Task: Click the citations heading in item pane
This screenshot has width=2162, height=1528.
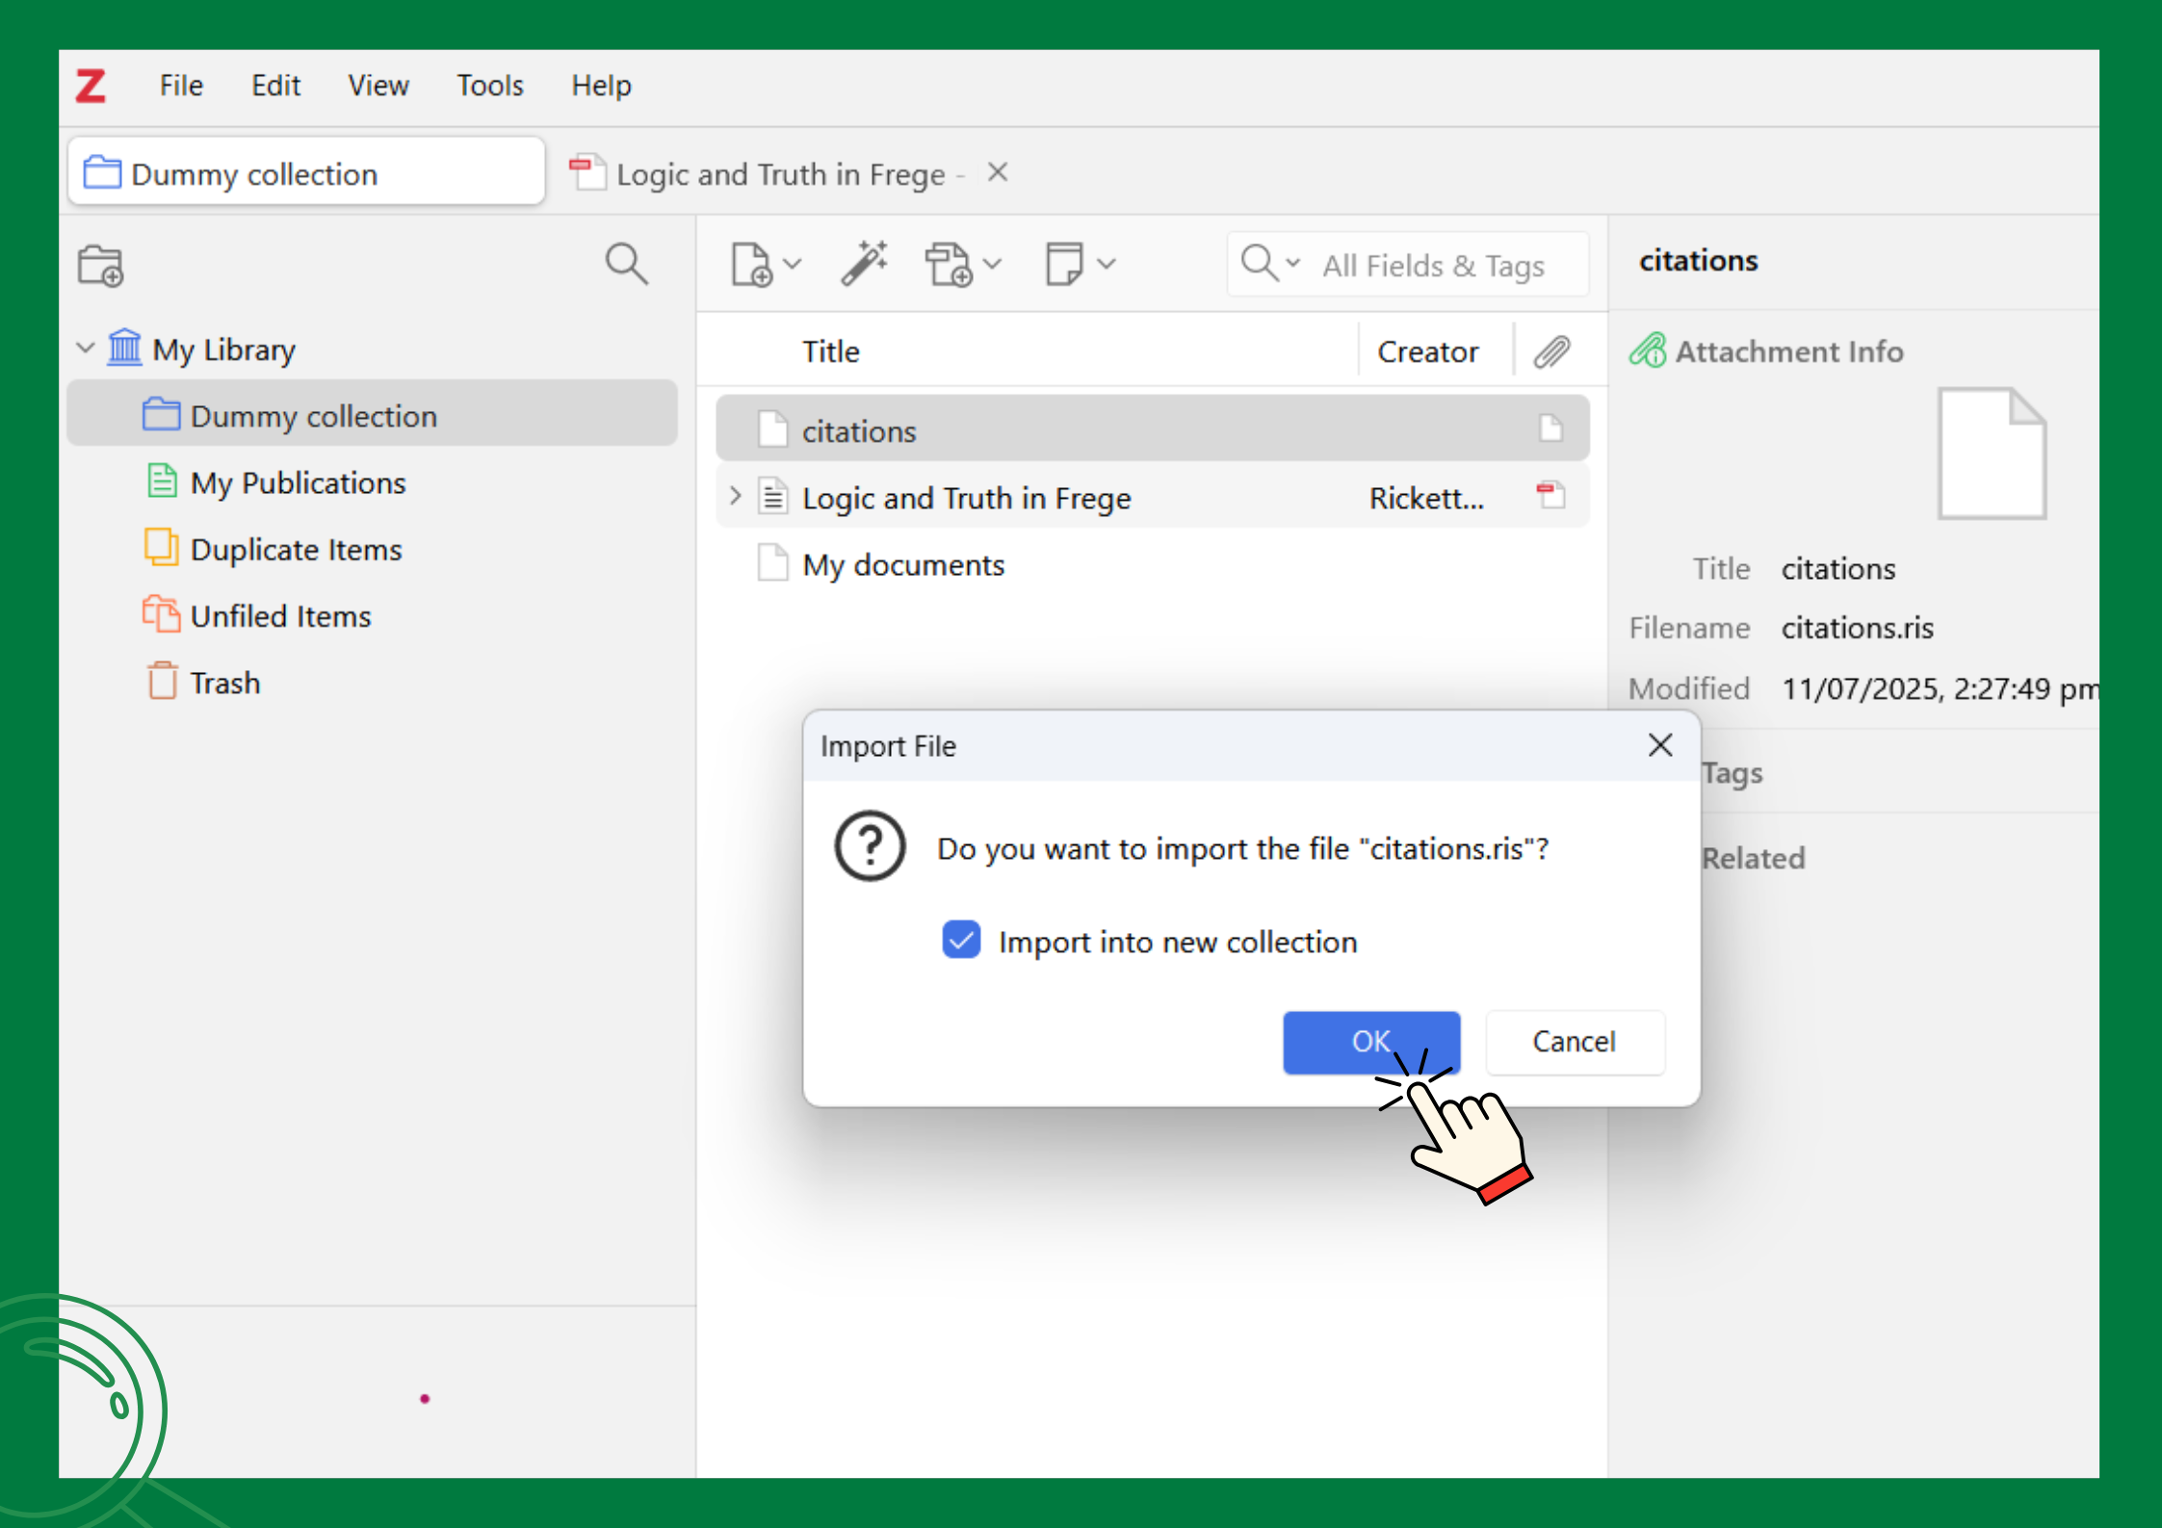Action: (x=1699, y=260)
